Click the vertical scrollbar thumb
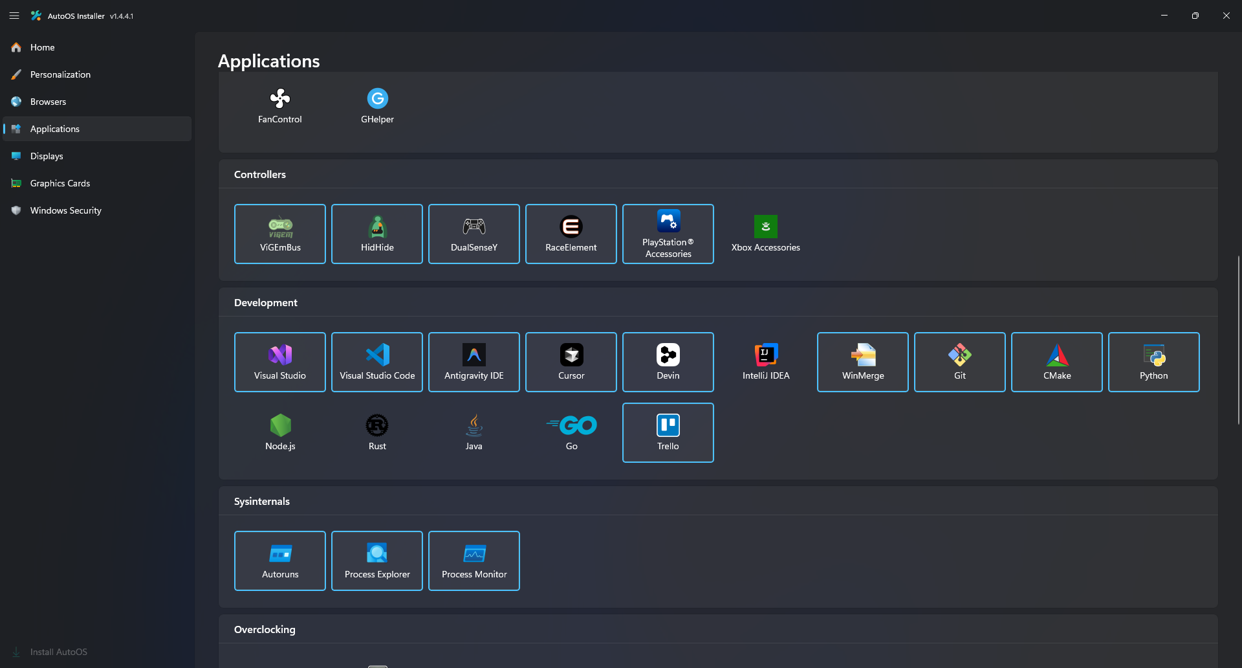The image size is (1242, 668). [x=1238, y=340]
